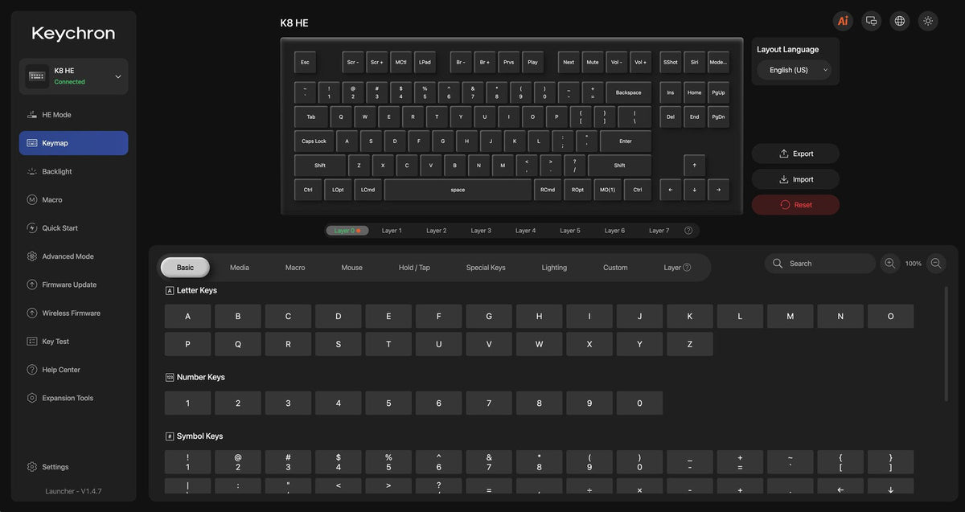The height and width of the screenshot is (512, 965).
Task: Click the space bar on keyboard
Action: [x=458, y=190]
